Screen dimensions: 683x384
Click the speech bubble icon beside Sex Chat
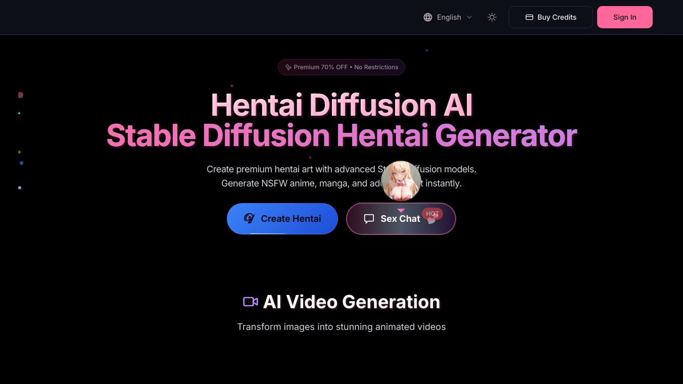pos(369,219)
